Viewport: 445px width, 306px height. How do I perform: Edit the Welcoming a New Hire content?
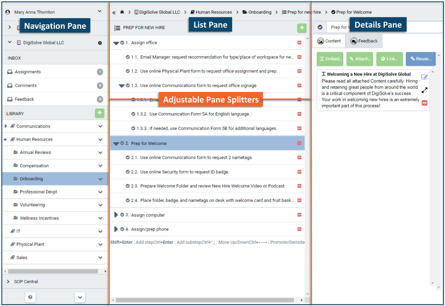pos(424,77)
